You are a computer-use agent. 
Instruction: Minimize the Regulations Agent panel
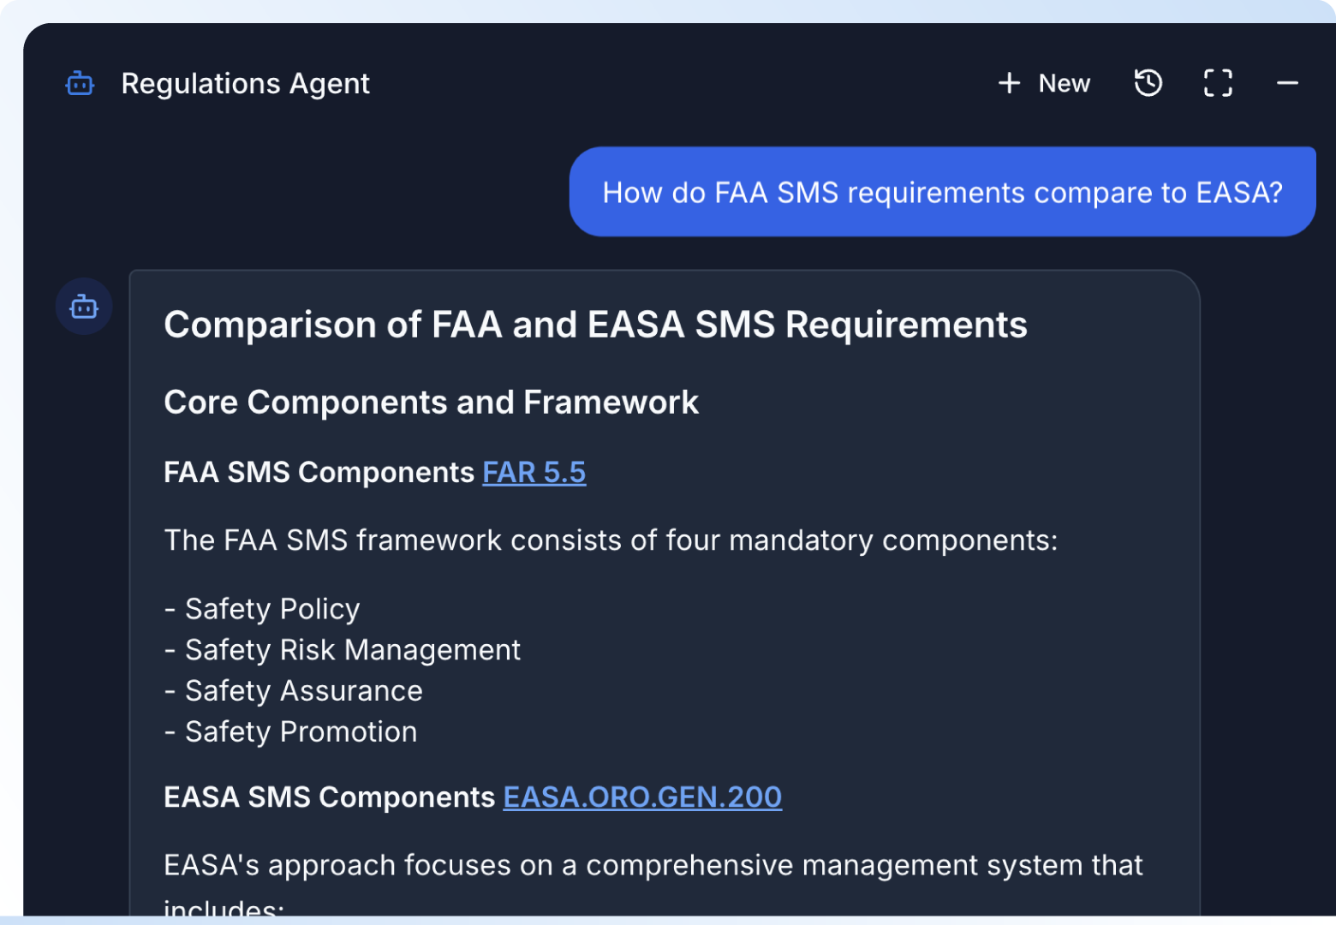click(x=1287, y=83)
